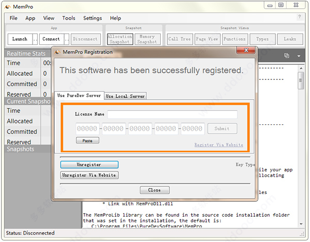This screenshot has height=242, width=310.
Task: Switch to Use Local Server tab
Action: [125, 96]
